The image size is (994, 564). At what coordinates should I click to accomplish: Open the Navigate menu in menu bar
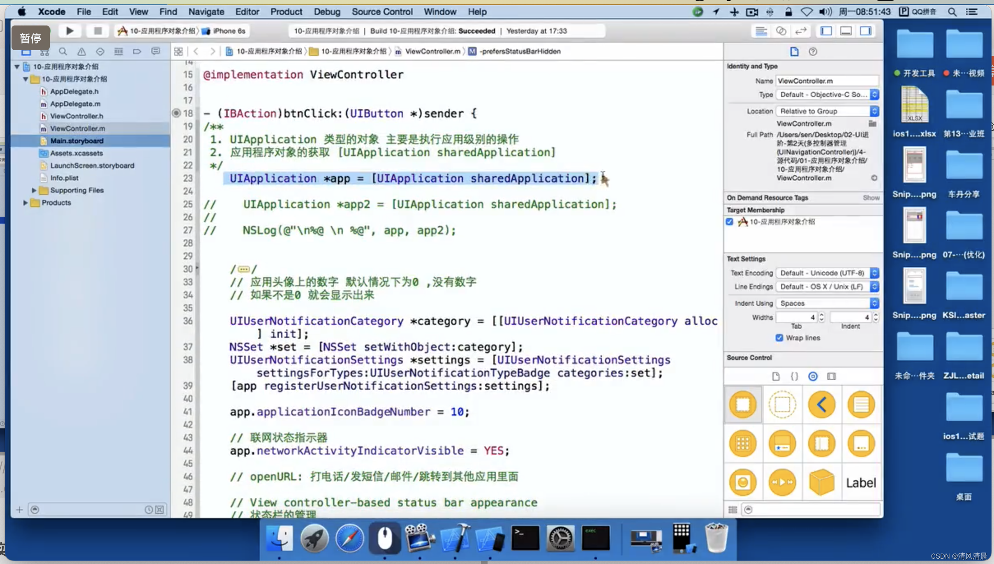(x=206, y=12)
